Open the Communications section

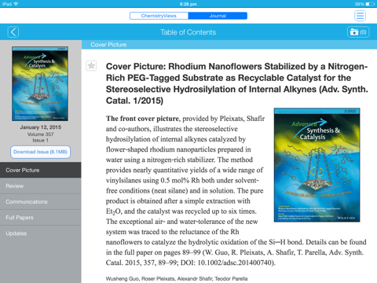(41, 202)
